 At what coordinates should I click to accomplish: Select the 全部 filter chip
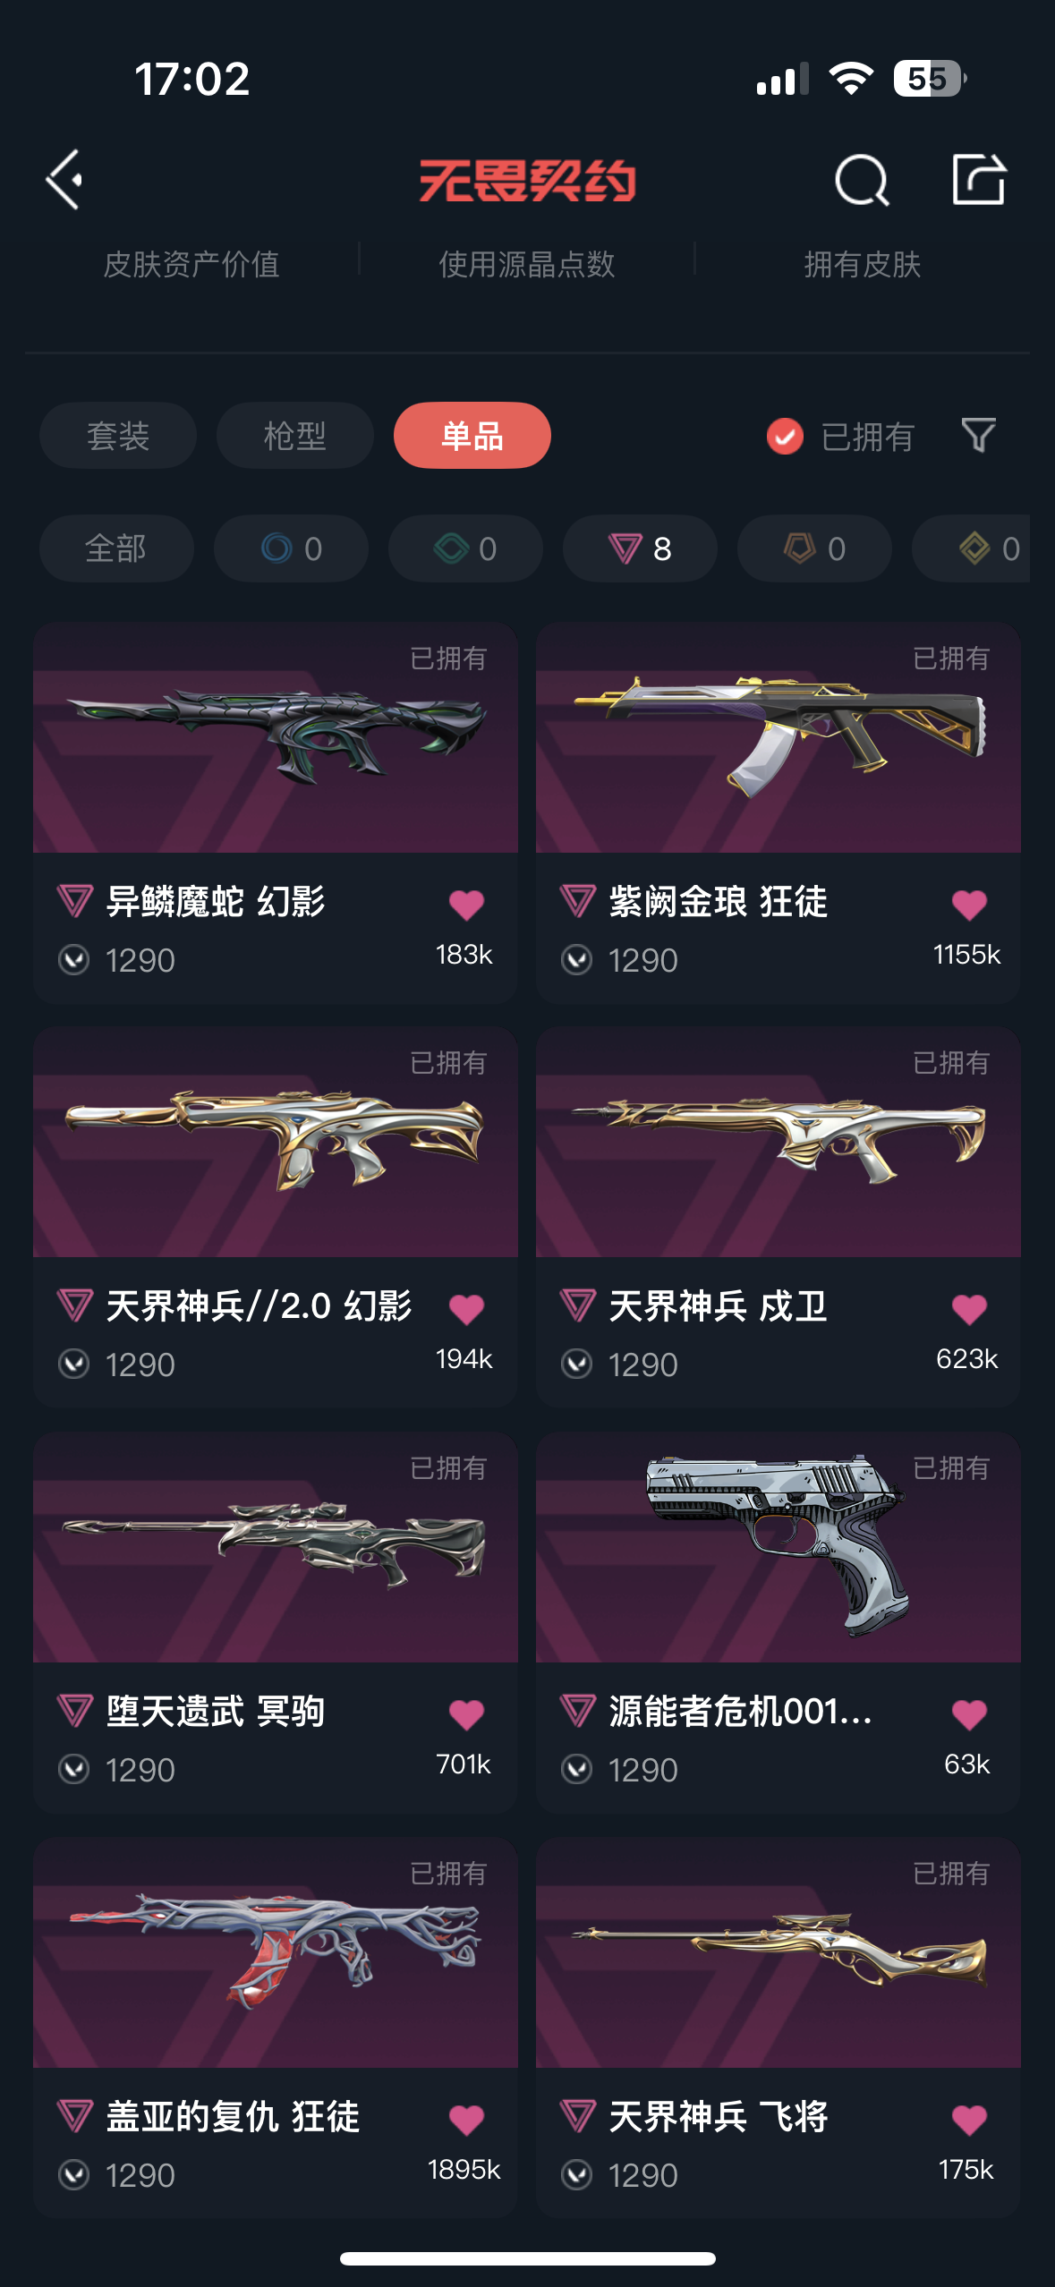click(x=116, y=548)
